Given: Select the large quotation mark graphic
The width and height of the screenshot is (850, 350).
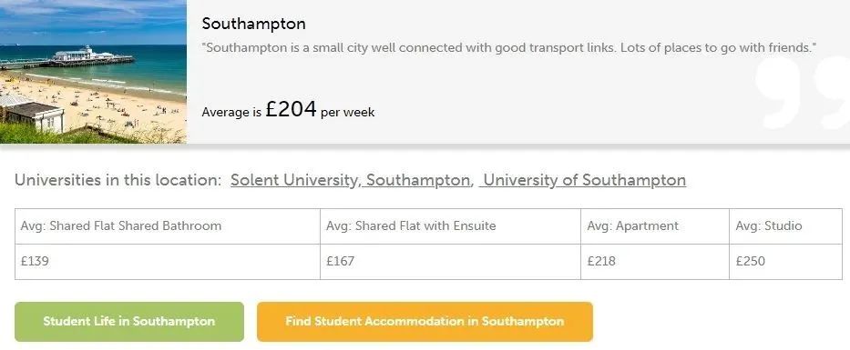Looking at the screenshot, I should click(x=801, y=93).
